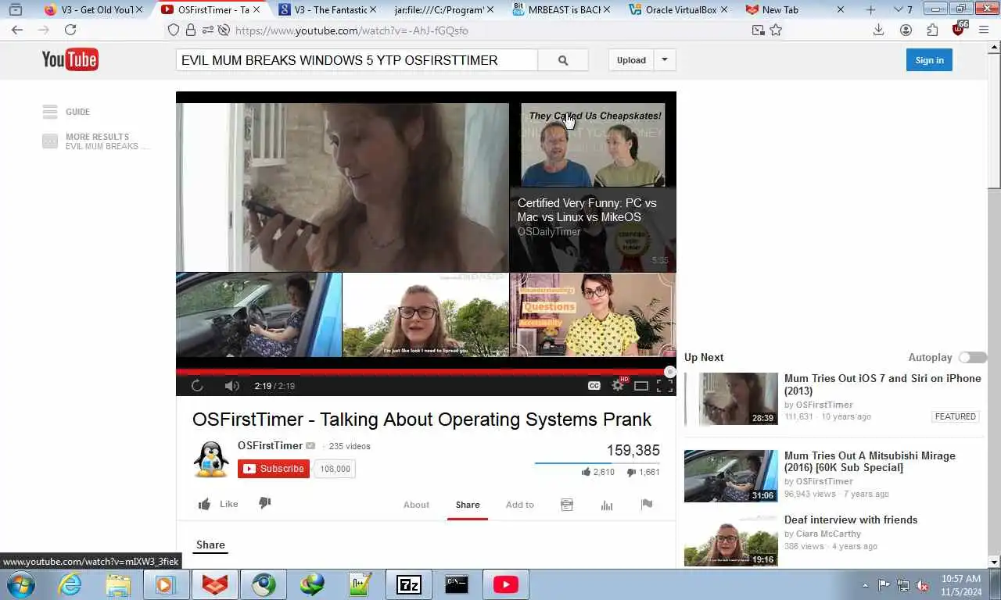Viewport: 1001px width, 600px height.
Task: Click the thumbs down dislike icon
Action: (265, 503)
